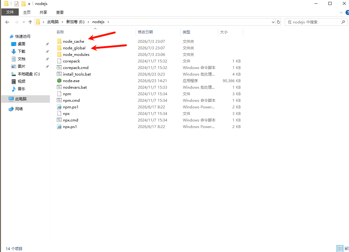349x252 pixels.
Task: Click the node_modules folder icon
Action: point(59,54)
